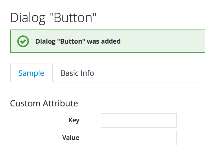This screenshot has width=205, height=158.
Task: Focus the Key input field
Action: coord(139,120)
